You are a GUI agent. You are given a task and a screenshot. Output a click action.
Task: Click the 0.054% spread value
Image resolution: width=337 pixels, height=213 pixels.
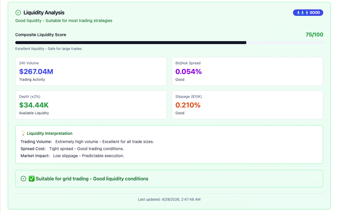coord(189,71)
